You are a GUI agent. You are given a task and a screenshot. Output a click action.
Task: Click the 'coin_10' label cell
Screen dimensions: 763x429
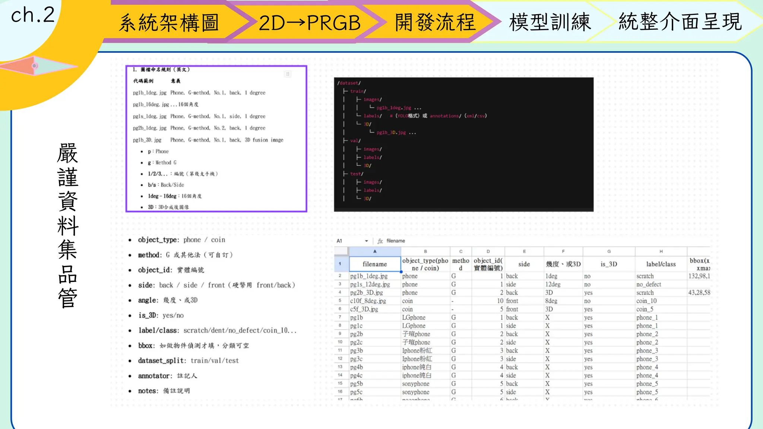(x=661, y=301)
